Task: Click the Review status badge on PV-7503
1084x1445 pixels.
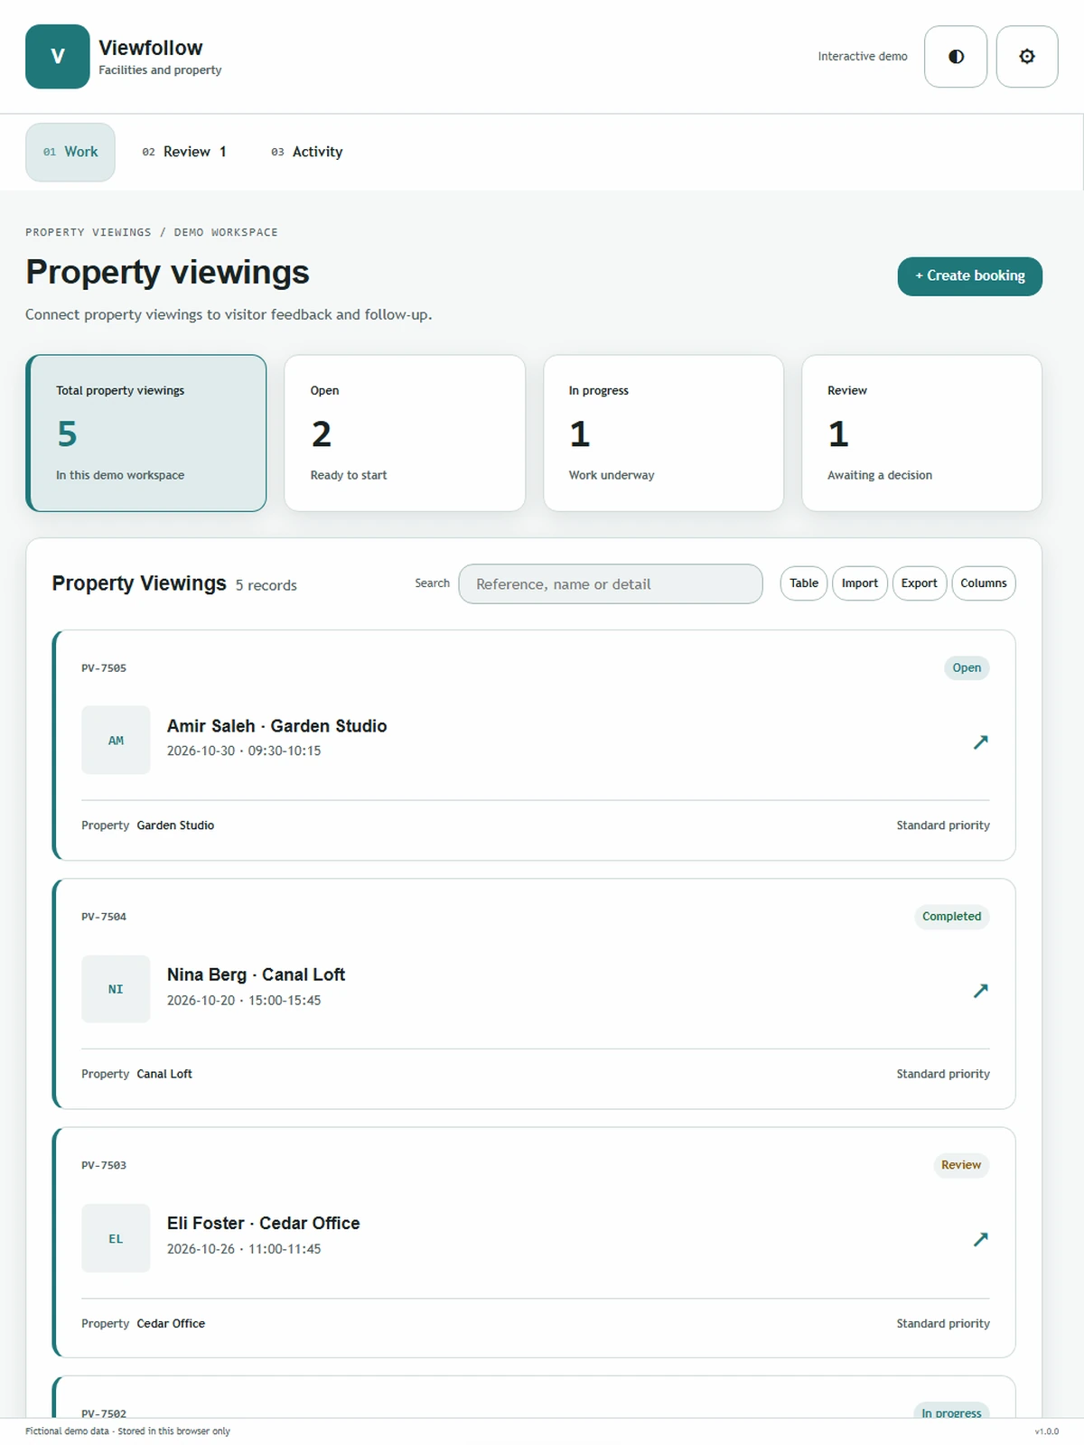Action: 961,1165
